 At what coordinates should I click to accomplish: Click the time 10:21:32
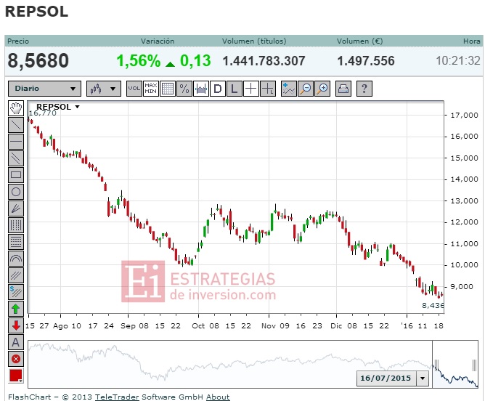(x=458, y=60)
